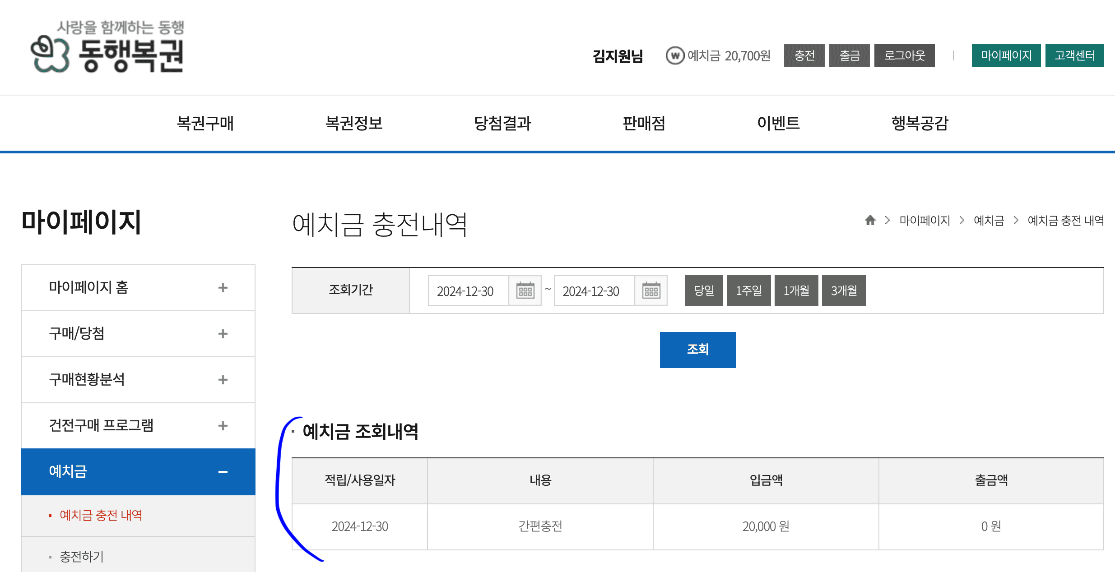The image size is (1115, 572).
Task: Click column header 출금액
Action: point(991,480)
